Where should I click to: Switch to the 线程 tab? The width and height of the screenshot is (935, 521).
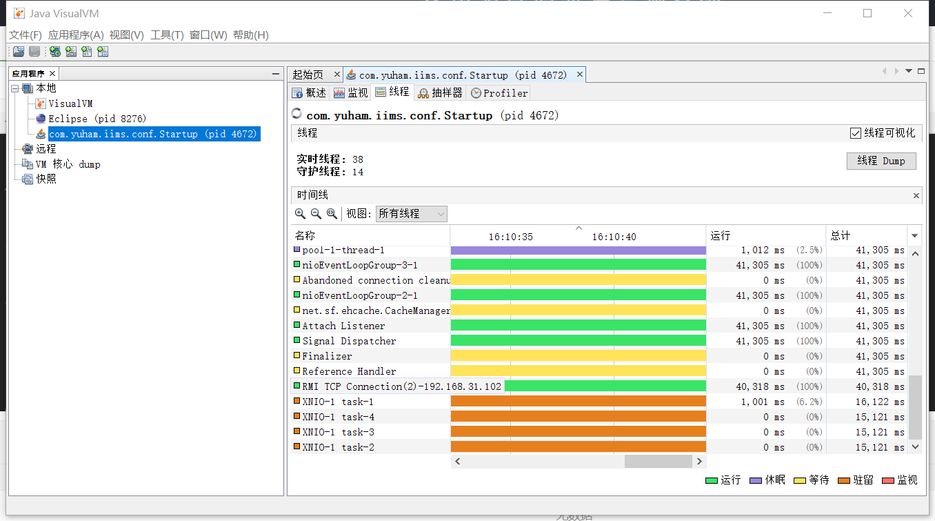click(392, 92)
